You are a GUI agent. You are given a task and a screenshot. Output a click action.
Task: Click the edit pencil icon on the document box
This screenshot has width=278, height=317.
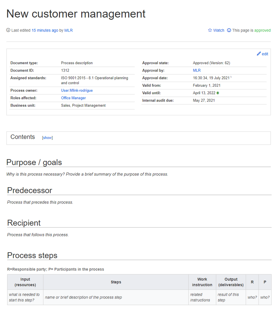tap(259, 54)
